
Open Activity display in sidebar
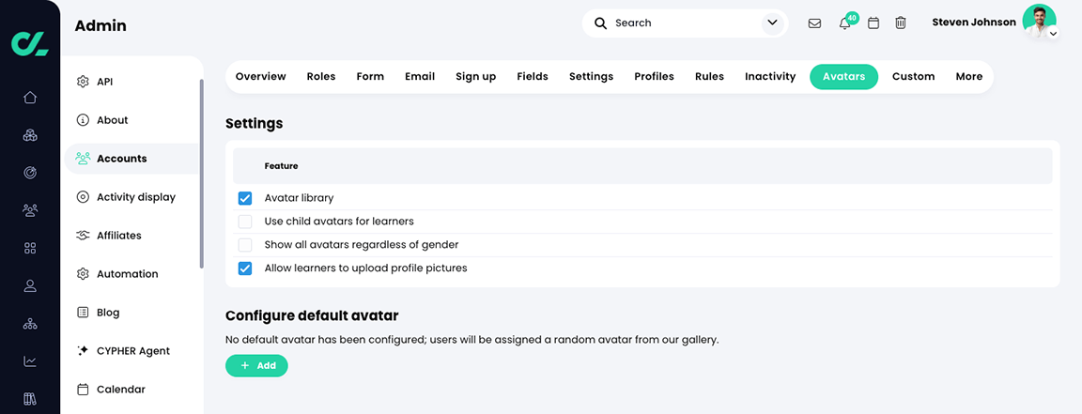coord(136,197)
